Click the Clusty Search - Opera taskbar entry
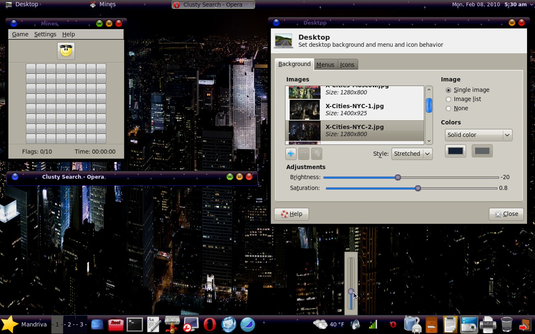 coord(213,4)
